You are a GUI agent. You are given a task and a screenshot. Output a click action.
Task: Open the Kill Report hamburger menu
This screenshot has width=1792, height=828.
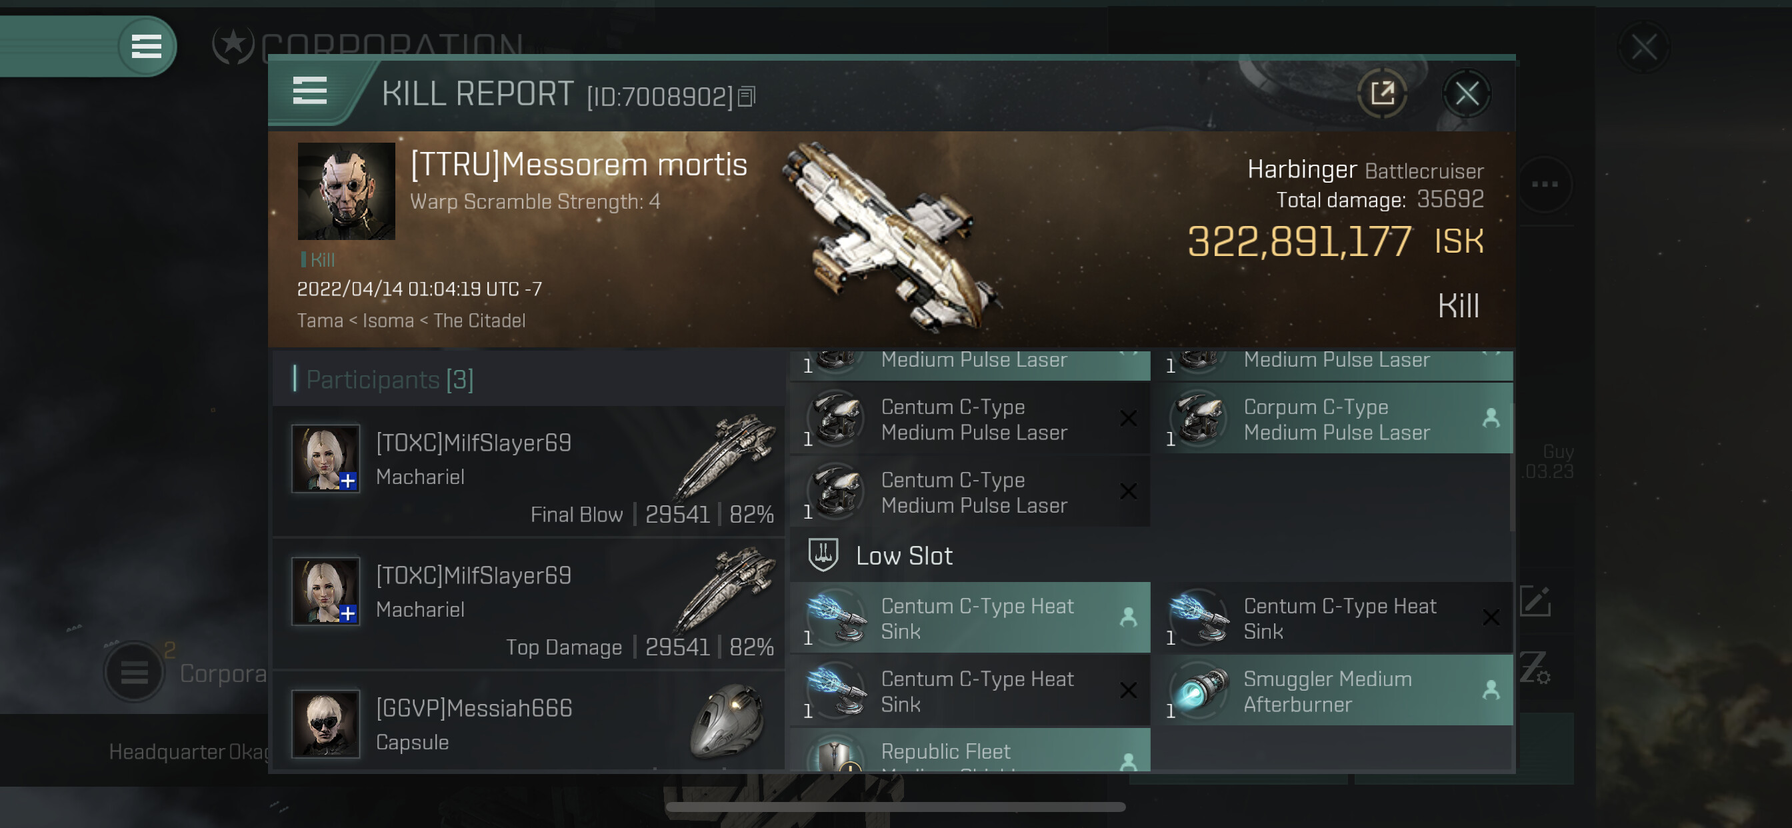[x=309, y=91]
